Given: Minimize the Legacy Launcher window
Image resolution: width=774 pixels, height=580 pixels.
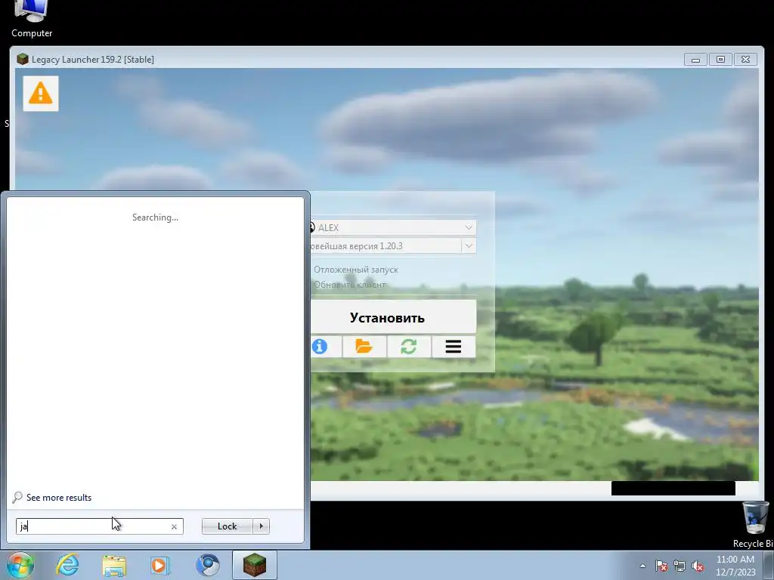Looking at the screenshot, I should point(695,59).
